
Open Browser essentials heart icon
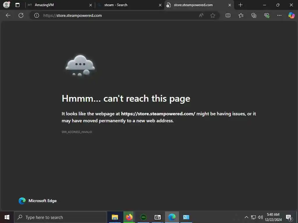267,15
